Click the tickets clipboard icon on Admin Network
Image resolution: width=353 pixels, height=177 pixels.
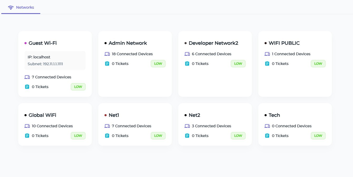tap(107, 64)
